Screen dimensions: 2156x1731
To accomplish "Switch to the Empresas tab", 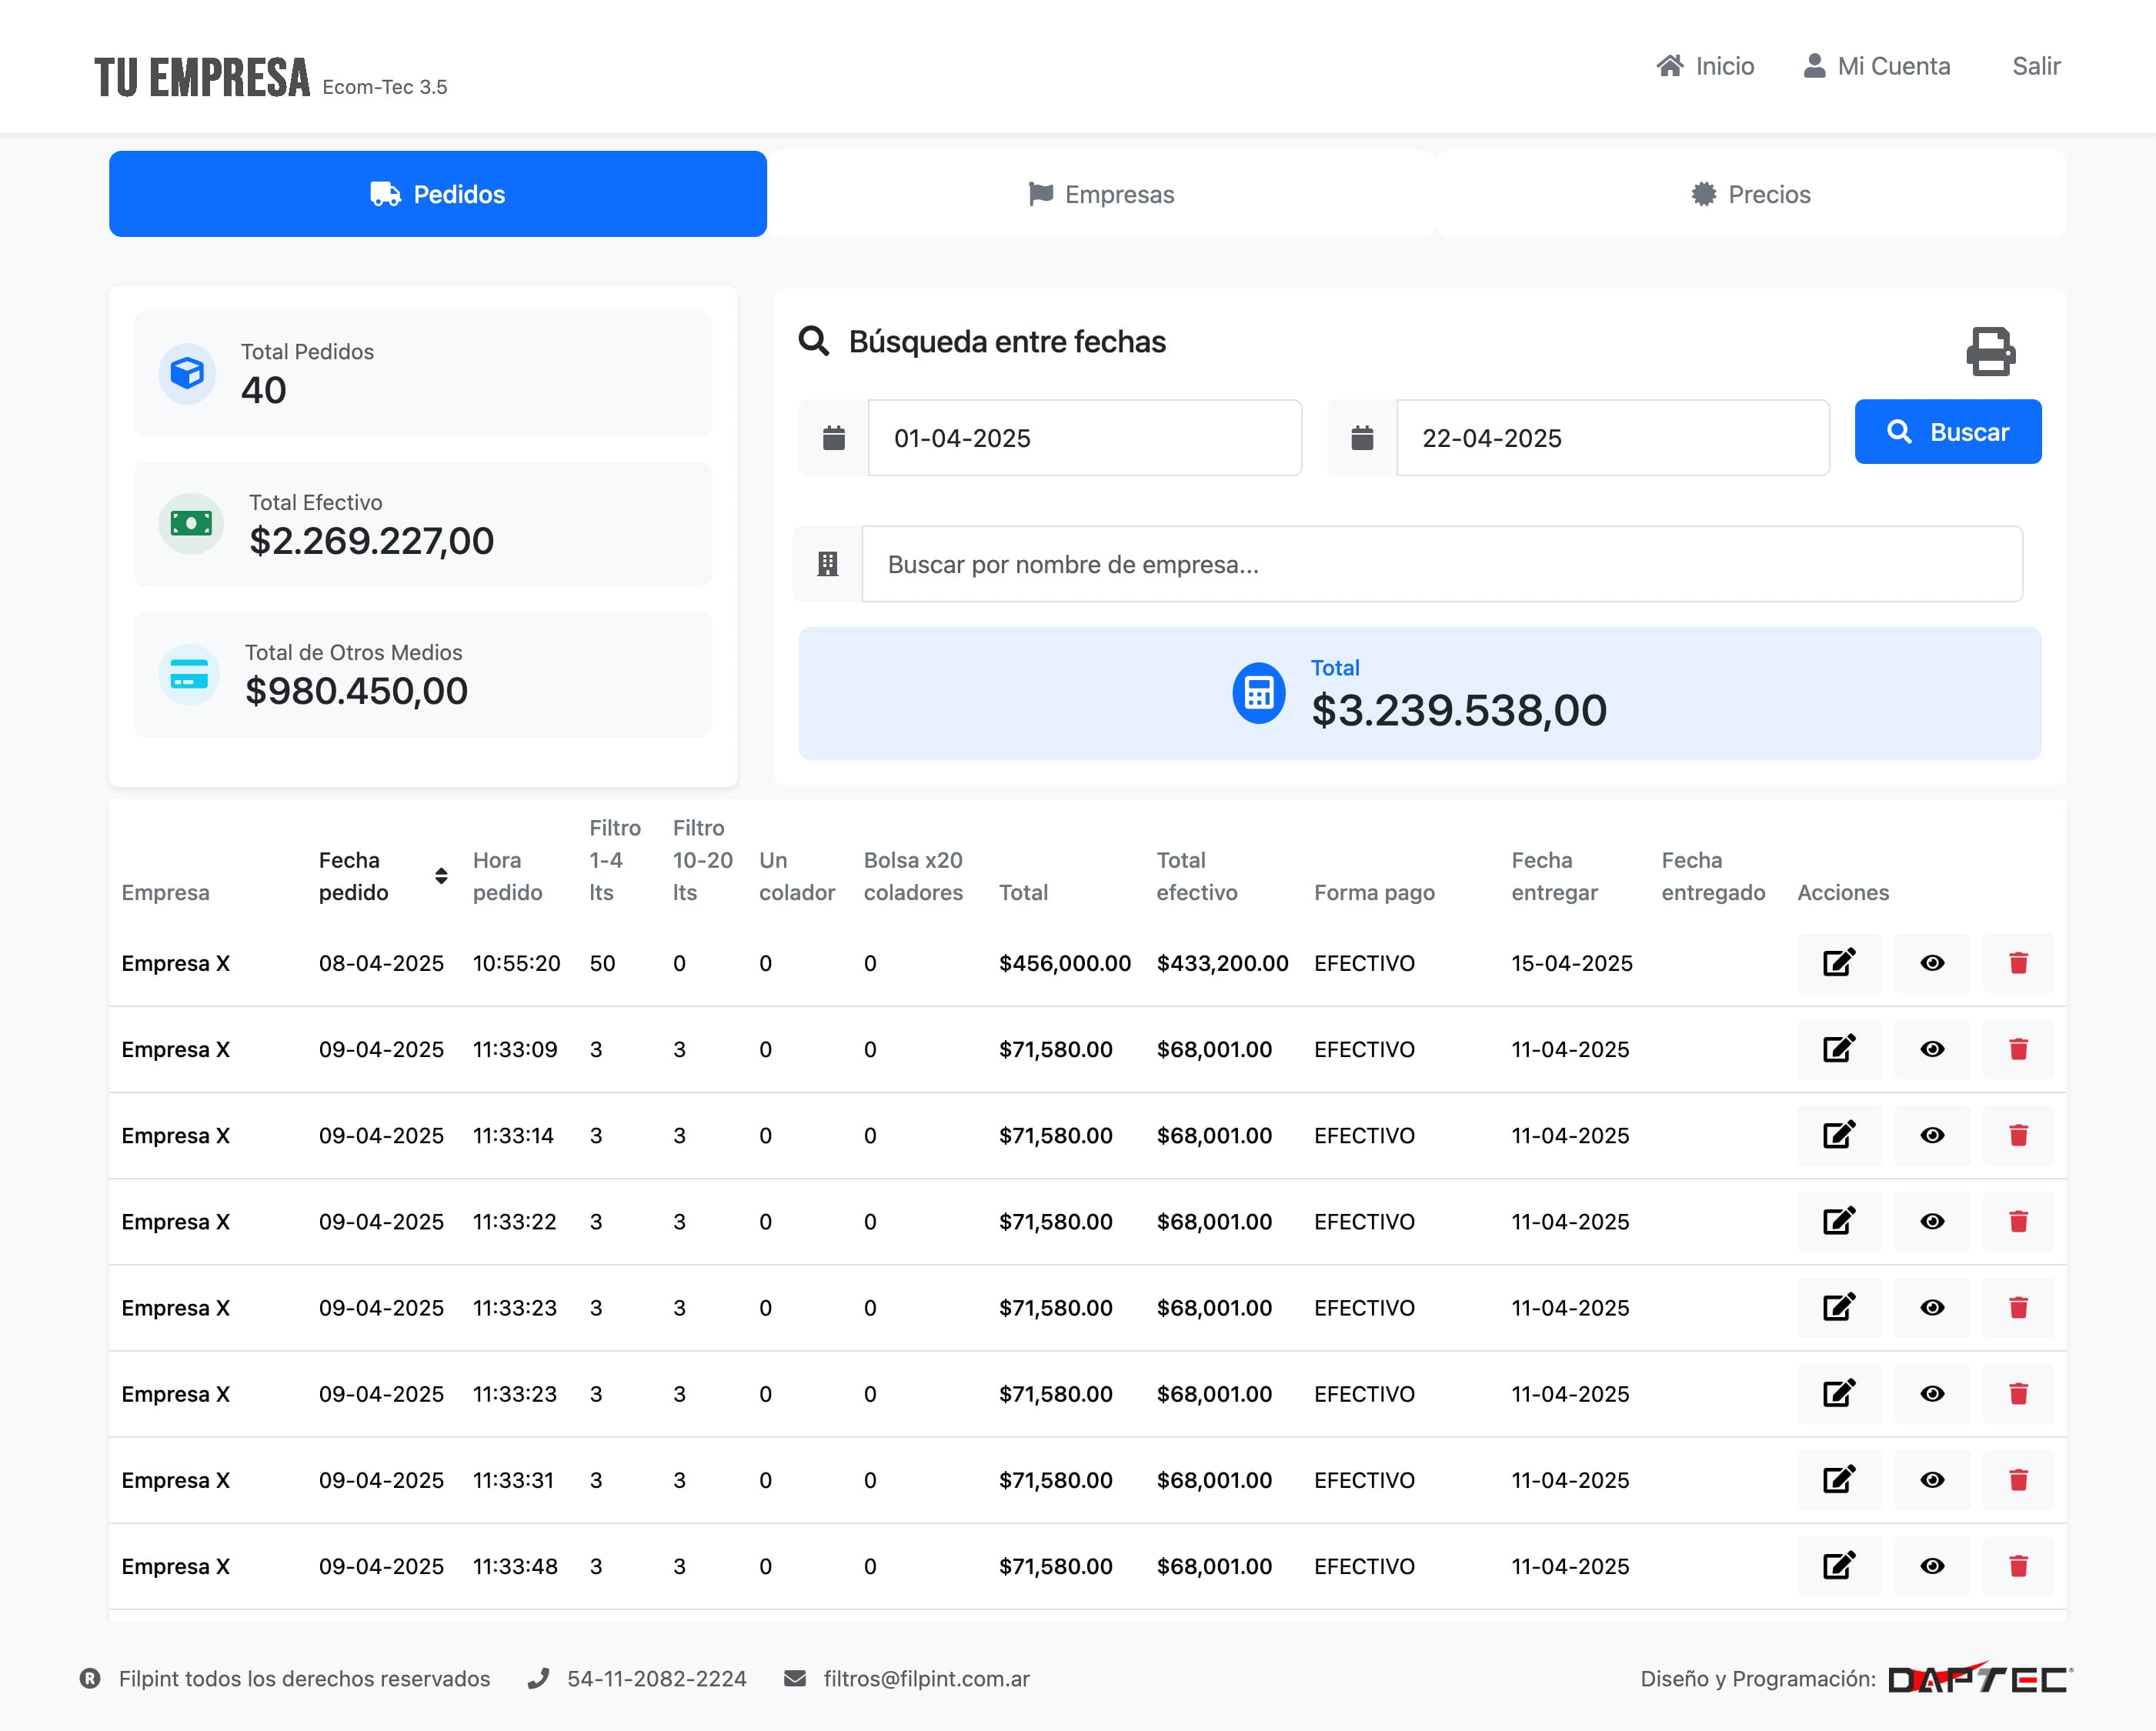I will tap(1101, 194).
